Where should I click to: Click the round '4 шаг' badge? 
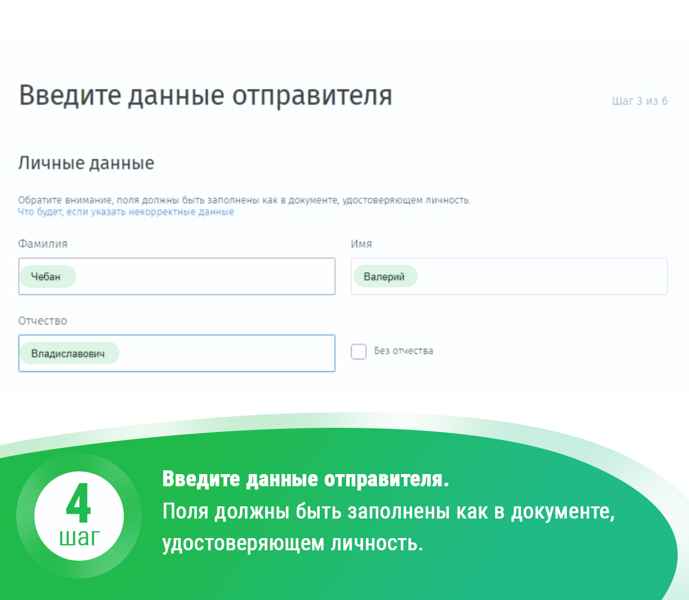click(x=79, y=516)
